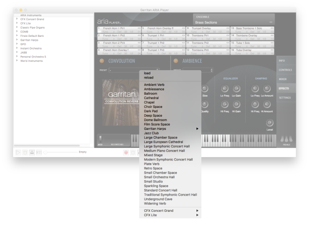Click the Pedals icon
The image size is (309, 225).
click(x=286, y=139)
